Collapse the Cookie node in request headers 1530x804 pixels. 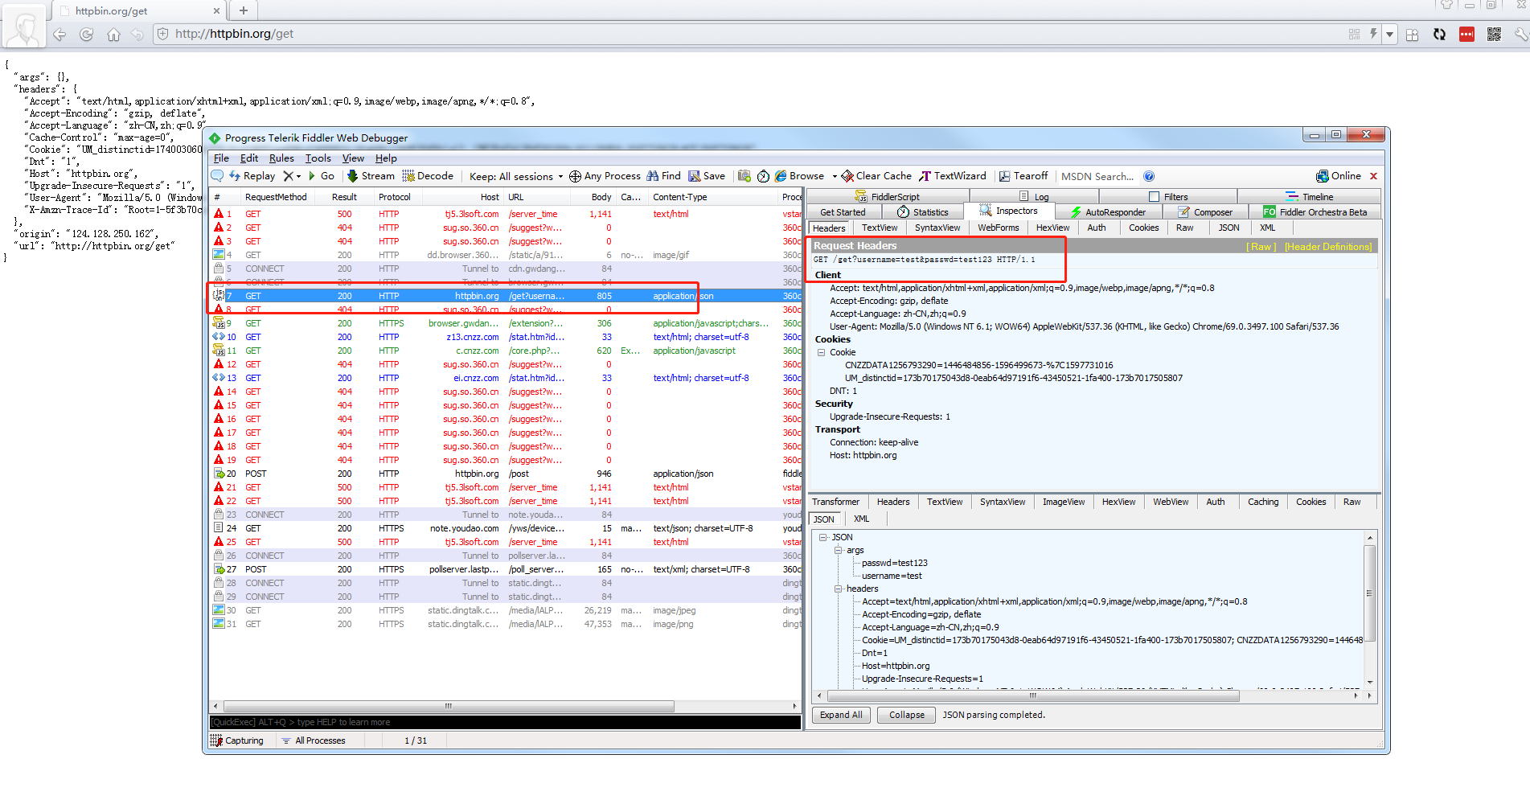821,352
